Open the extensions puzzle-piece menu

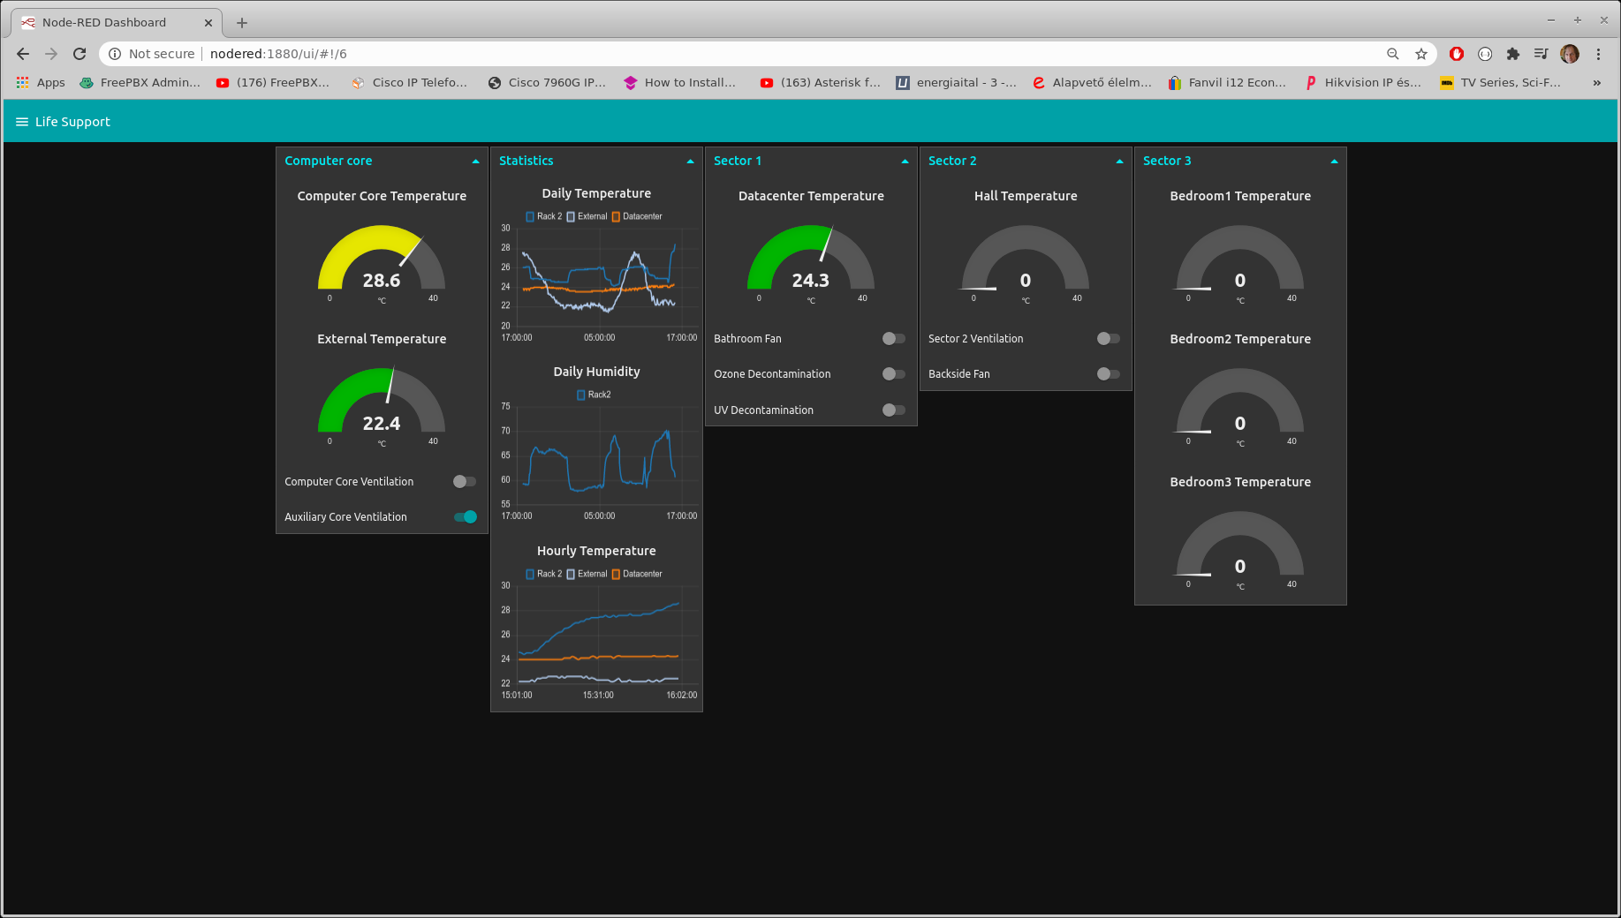(x=1513, y=54)
